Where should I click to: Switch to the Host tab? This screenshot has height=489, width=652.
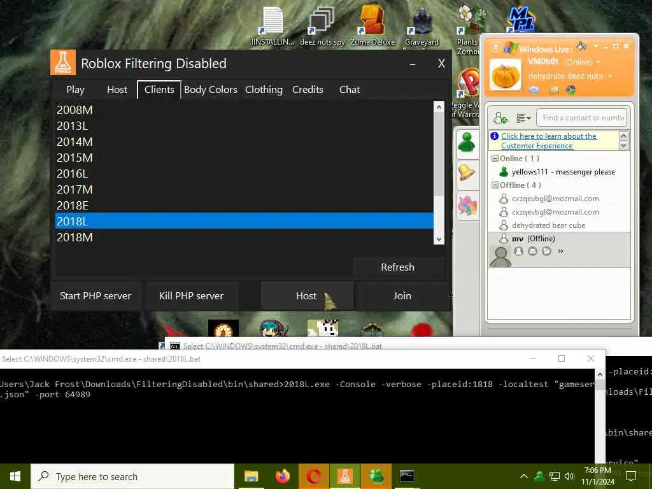pyautogui.click(x=117, y=89)
